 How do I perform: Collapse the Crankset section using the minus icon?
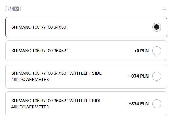[164, 9]
